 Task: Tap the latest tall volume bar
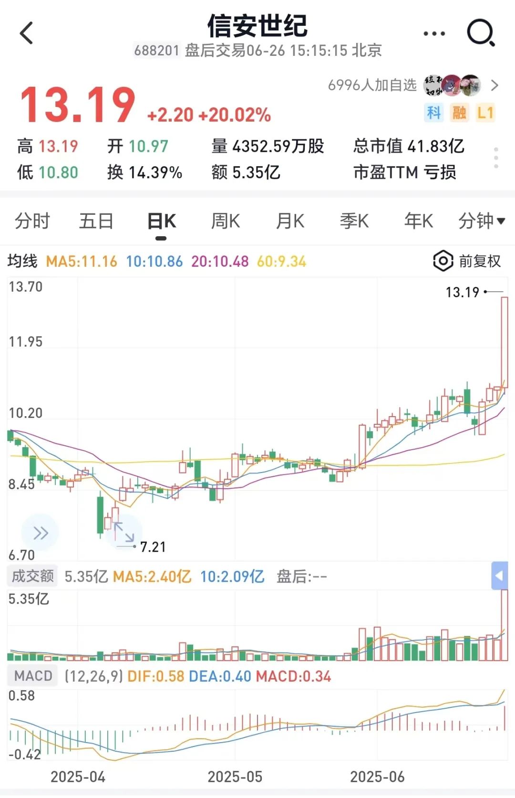click(x=505, y=625)
